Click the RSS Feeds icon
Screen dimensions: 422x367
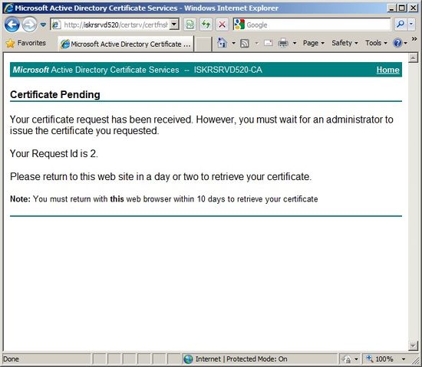point(244,43)
